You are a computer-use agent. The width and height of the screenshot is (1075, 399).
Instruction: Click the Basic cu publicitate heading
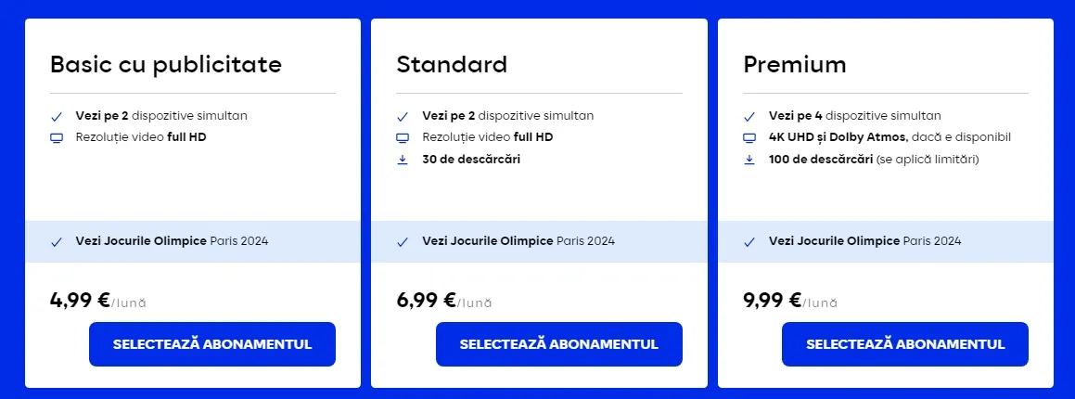[x=166, y=64]
